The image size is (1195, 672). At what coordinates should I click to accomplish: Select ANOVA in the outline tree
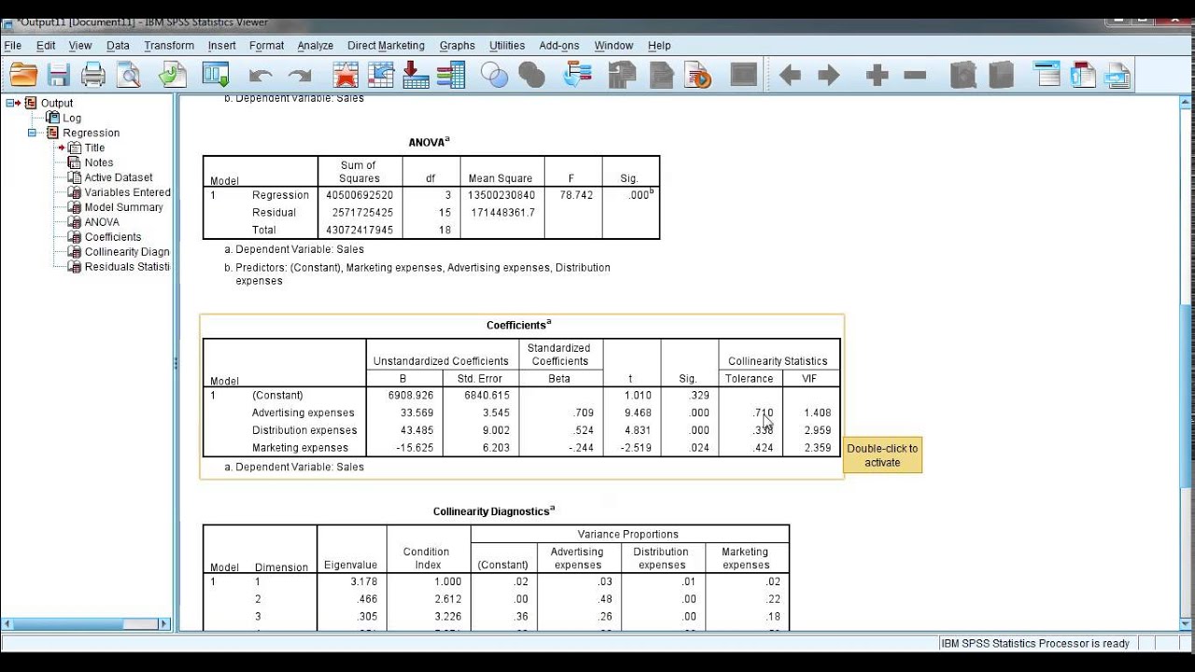tap(102, 222)
